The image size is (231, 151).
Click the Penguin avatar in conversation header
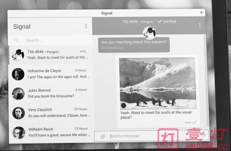click(x=149, y=33)
